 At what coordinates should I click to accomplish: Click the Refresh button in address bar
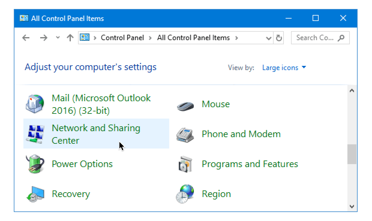pyautogui.click(x=279, y=38)
